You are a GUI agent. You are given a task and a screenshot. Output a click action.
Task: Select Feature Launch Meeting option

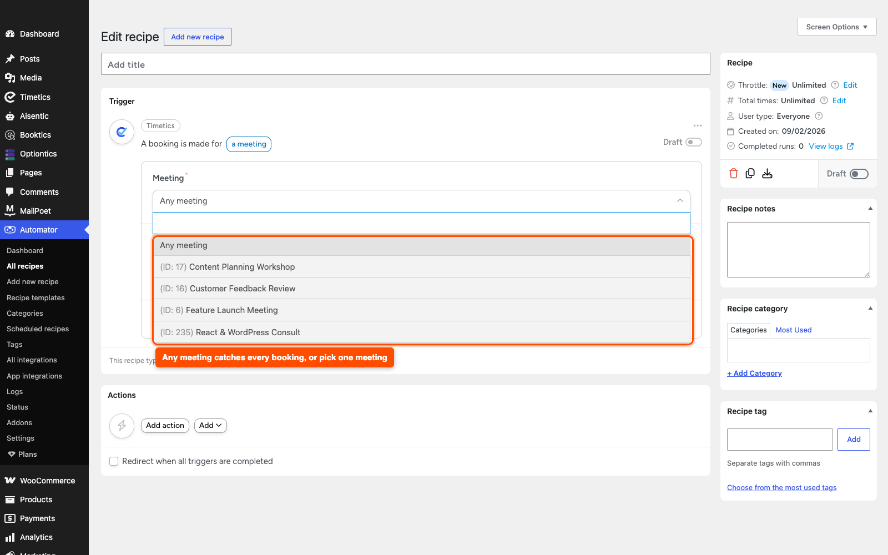[x=421, y=310]
